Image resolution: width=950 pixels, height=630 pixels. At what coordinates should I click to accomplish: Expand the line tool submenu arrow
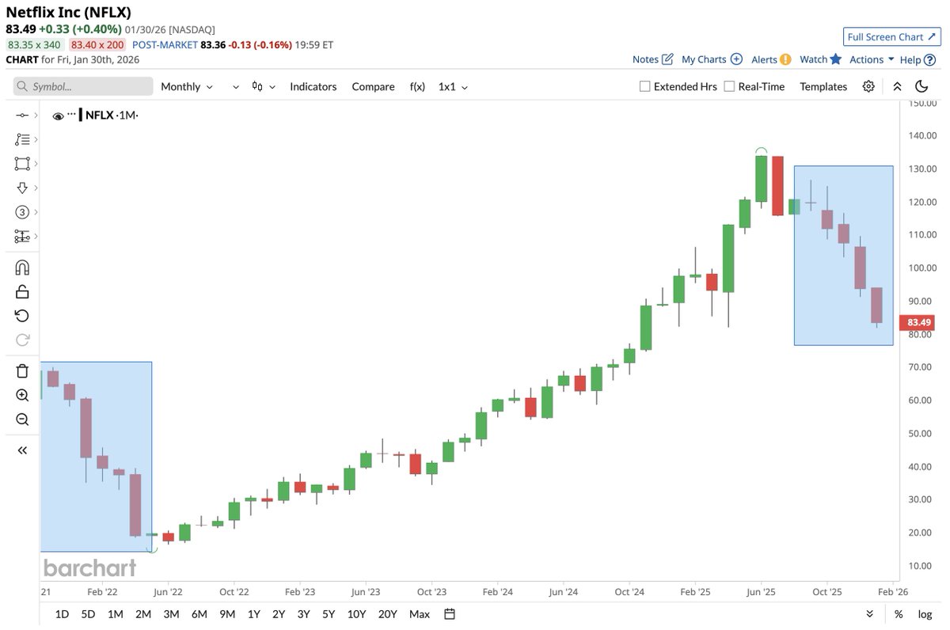pyautogui.click(x=36, y=116)
